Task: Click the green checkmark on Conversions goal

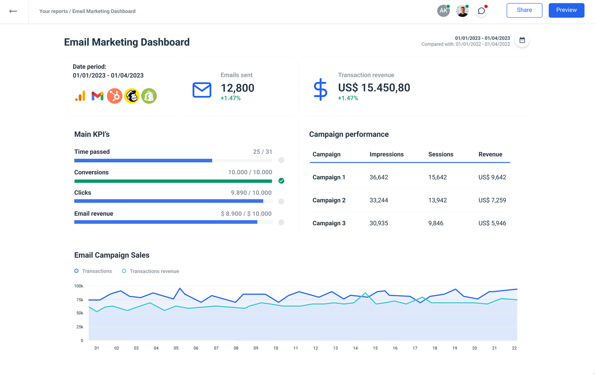Action: (x=281, y=181)
